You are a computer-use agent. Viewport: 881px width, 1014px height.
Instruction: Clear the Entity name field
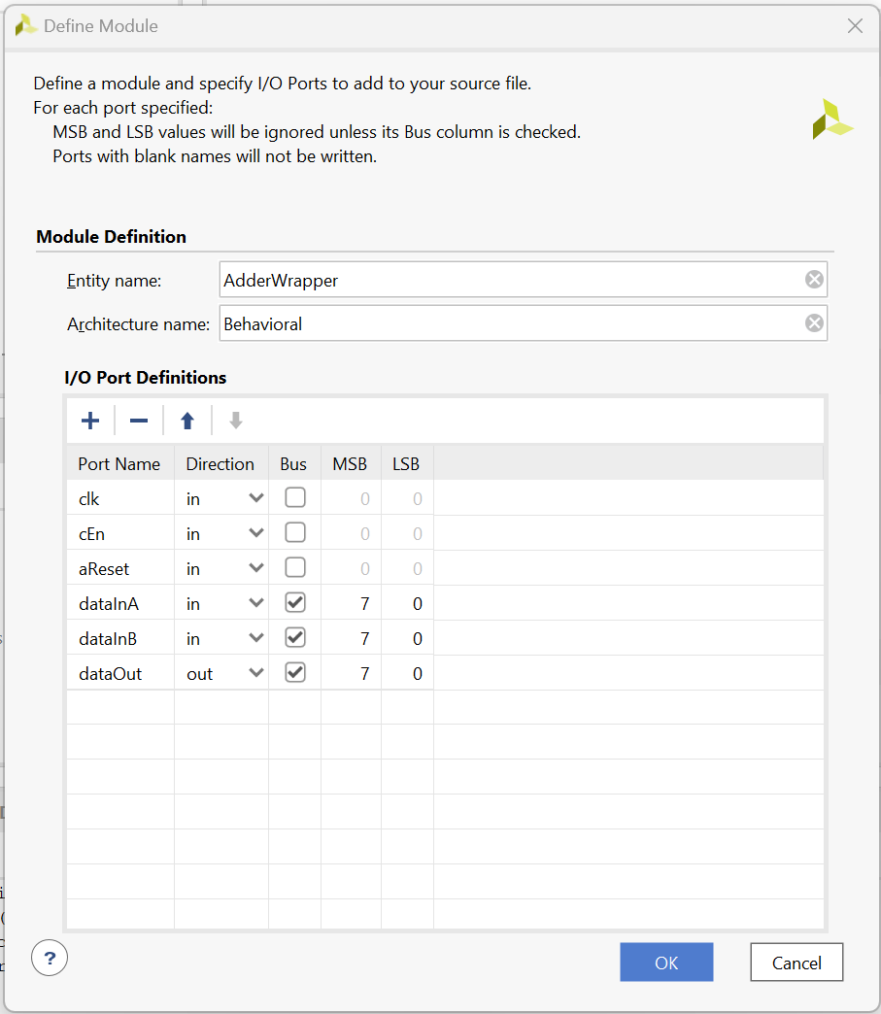point(814,279)
